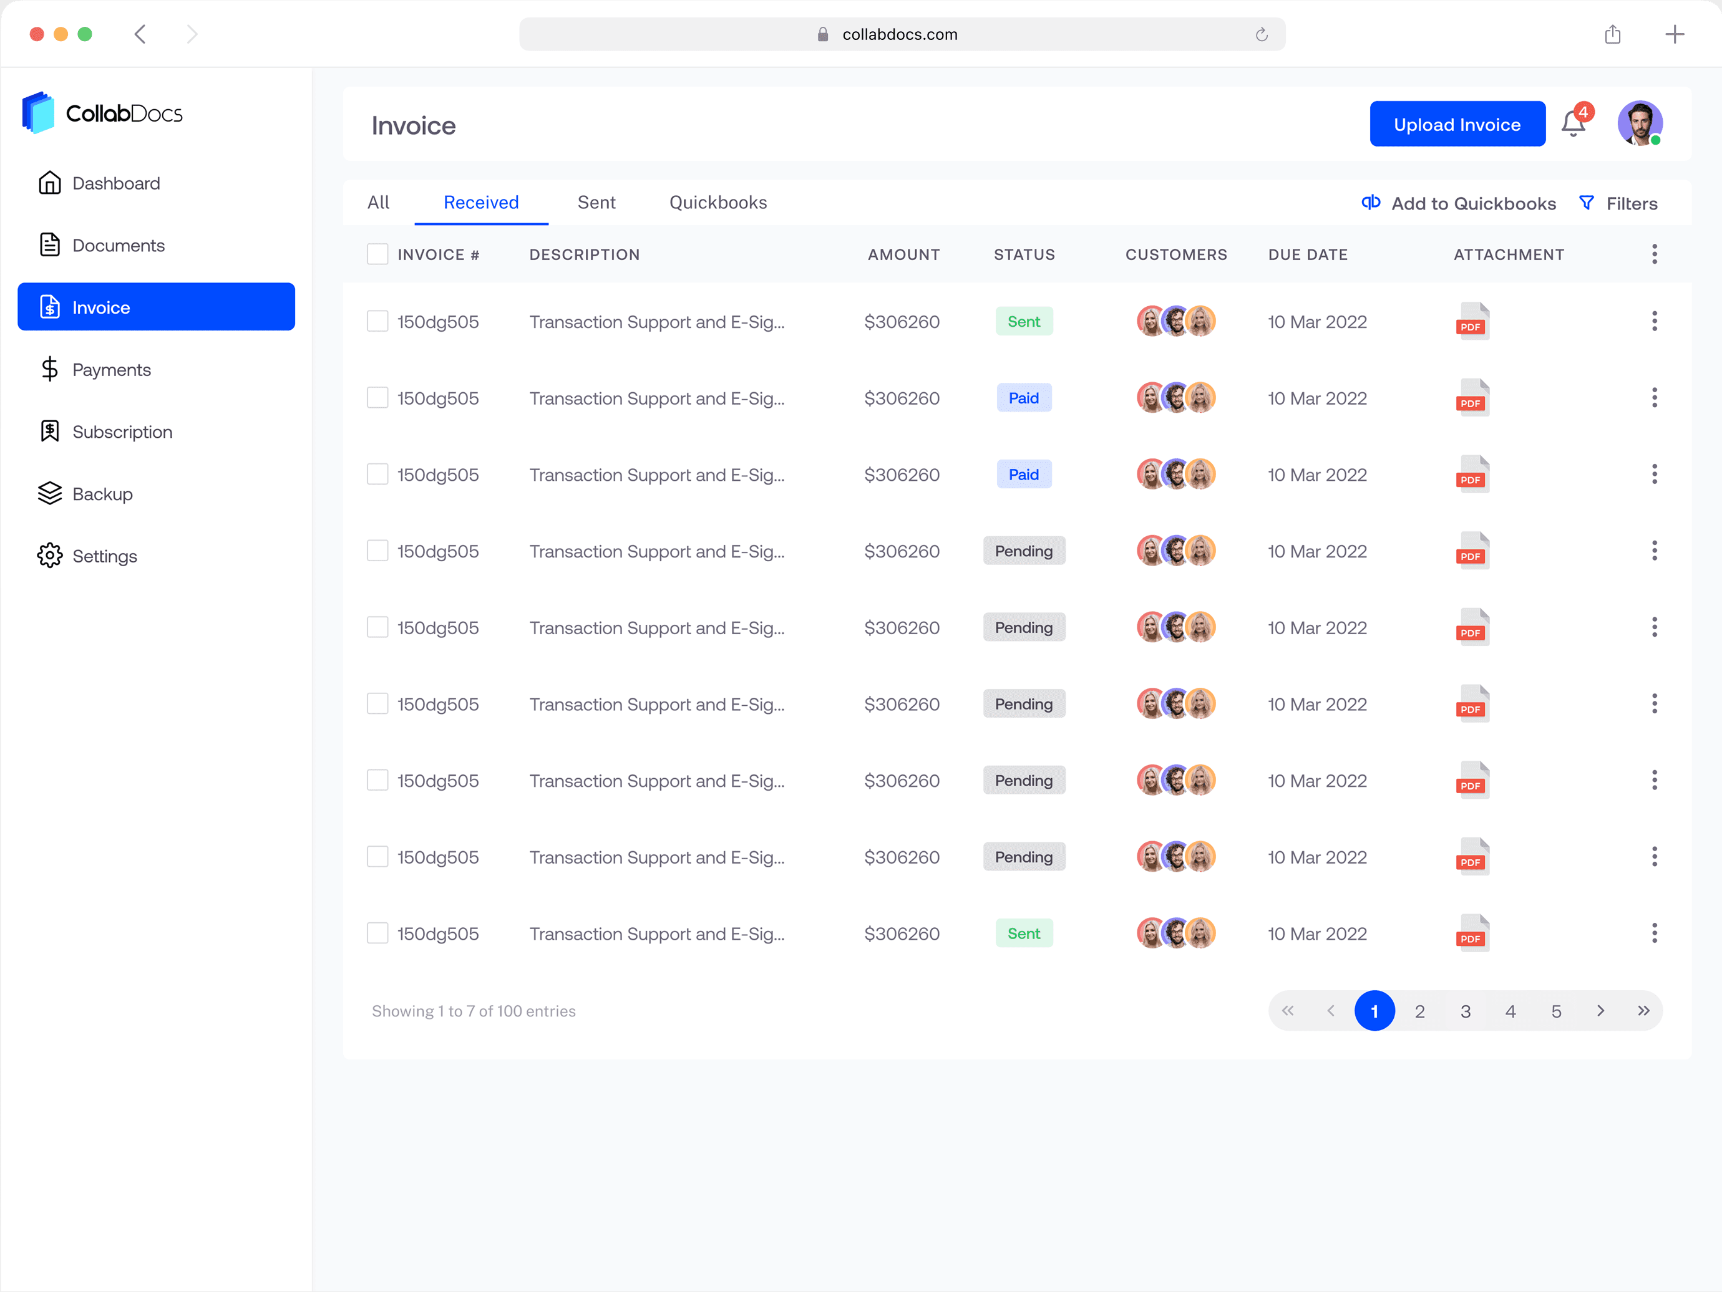The image size is (1722, 1292).
Task: Open the table header three-dot menu
Action: tap(1654, 254)
